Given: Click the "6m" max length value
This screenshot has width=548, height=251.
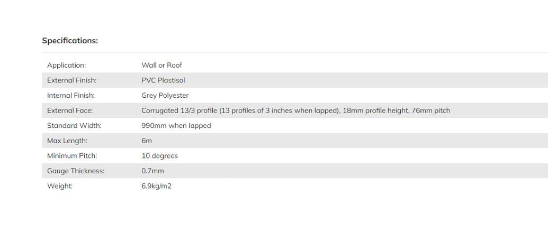Looking at the screenshot, I should click(x=147, y=141).
